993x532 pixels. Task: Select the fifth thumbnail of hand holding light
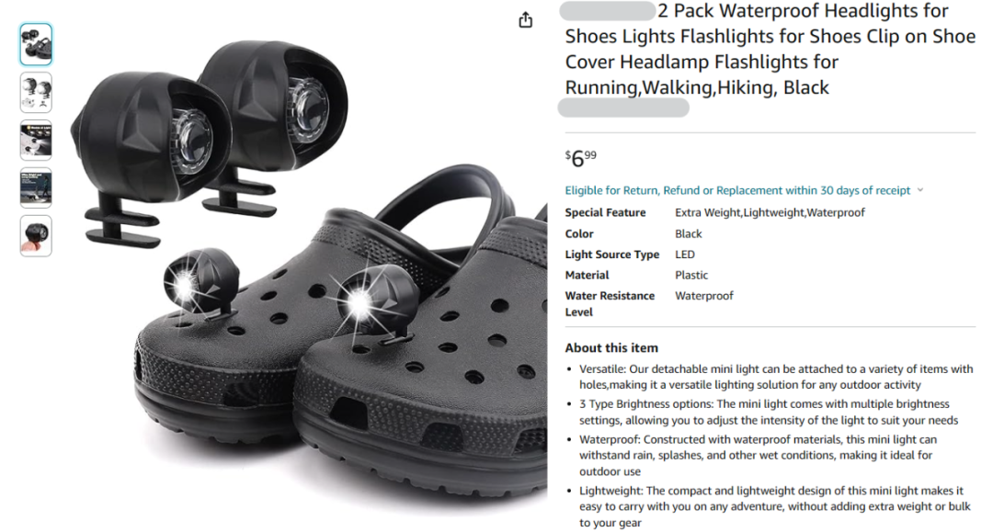tap(36, 236)
